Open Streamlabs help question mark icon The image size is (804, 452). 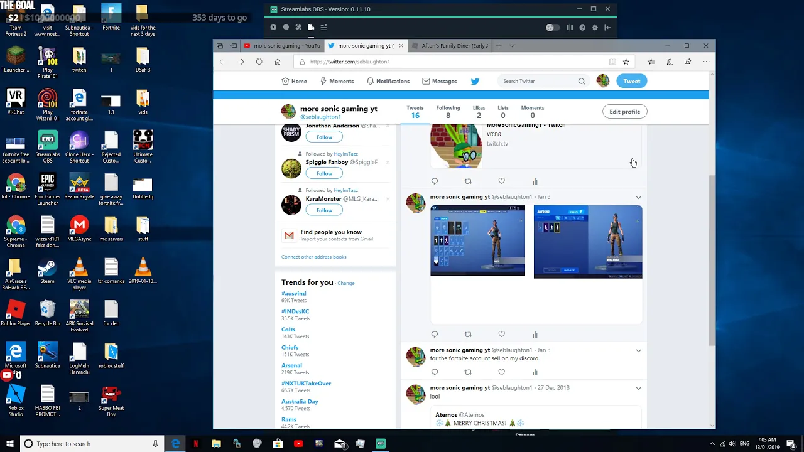pyautogui.click(x=582, y=27)
